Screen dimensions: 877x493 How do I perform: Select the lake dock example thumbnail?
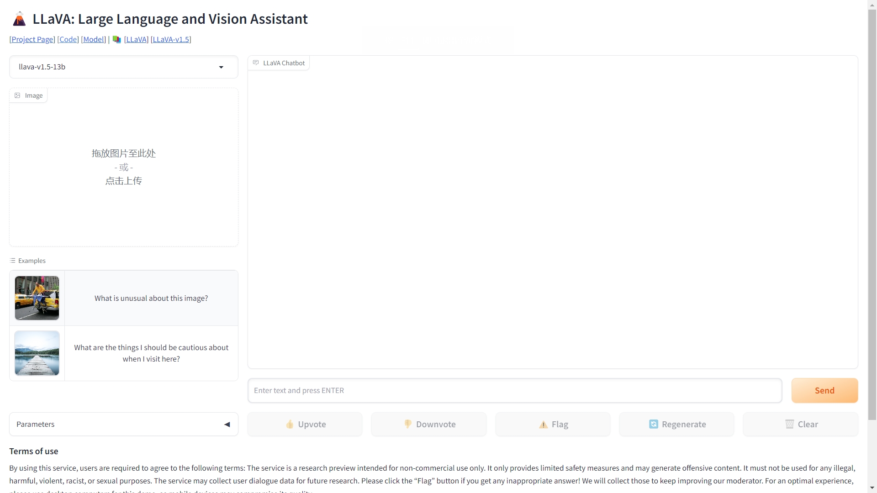[37, 353]
